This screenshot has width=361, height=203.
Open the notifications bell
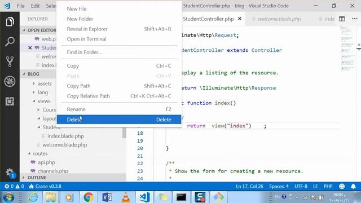pyautogui.click(x=353, y=186)
